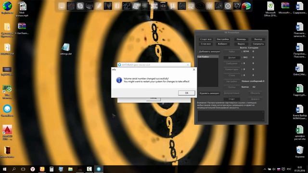
Task: Switch keyboard language РУС in tray
Action: (x=289, y=169)
